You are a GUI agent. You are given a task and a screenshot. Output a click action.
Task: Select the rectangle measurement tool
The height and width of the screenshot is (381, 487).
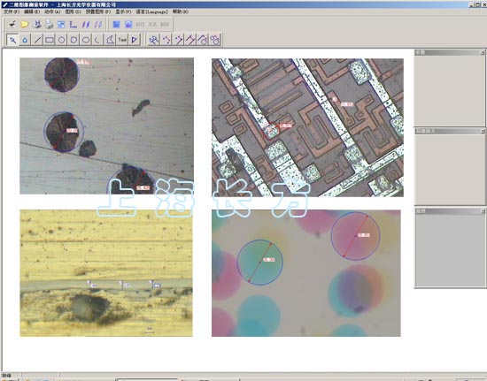pos(50,40)
